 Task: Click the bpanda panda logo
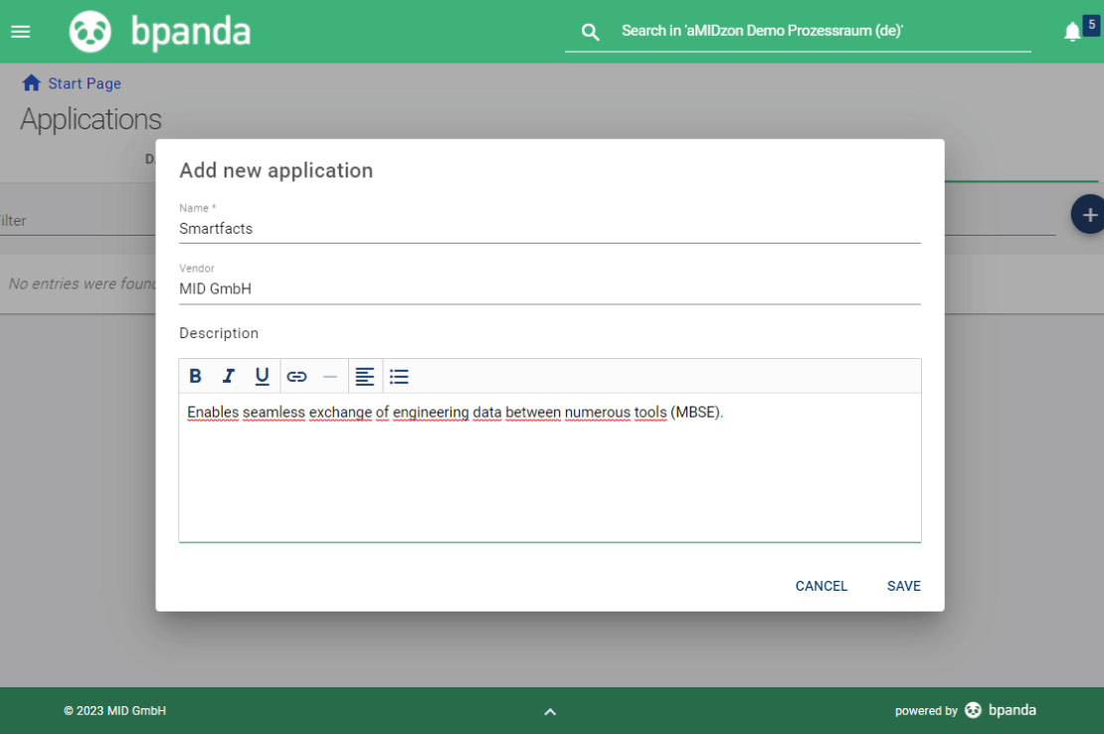(x=91, y=32)
